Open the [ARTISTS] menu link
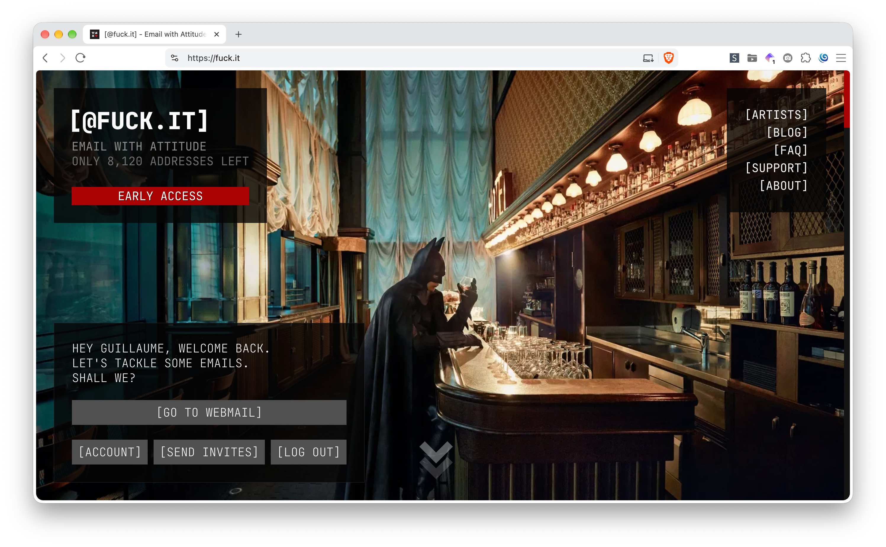The image size is (886, 547). [776, 115]
